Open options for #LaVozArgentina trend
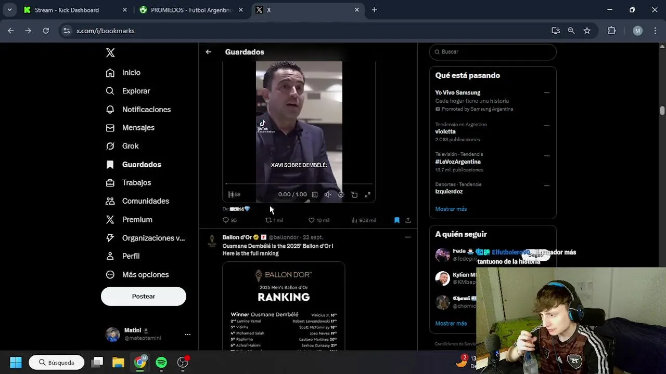Image resolution: width=666 pixels, height=374 pixels. [547, 155]
